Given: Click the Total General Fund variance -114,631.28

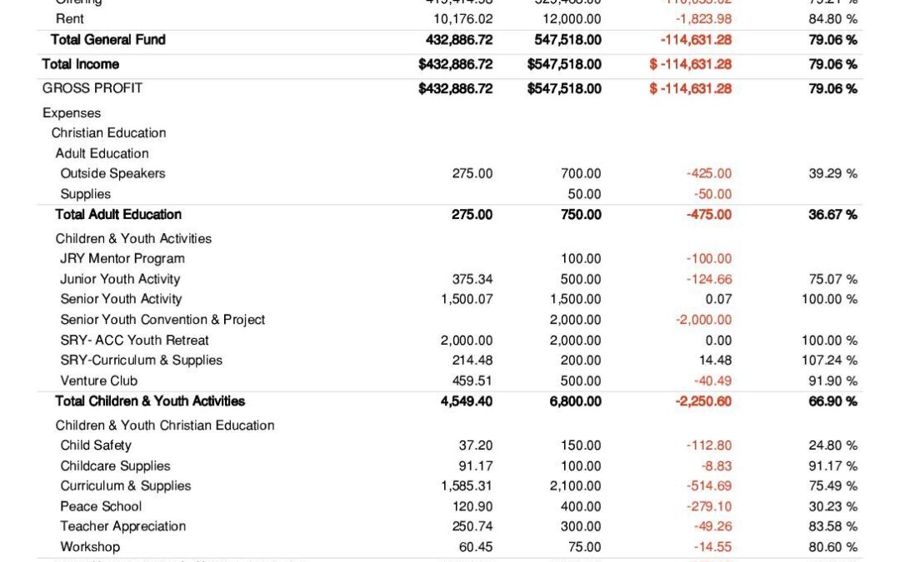Looking at the screenshot, I should 696,40.
